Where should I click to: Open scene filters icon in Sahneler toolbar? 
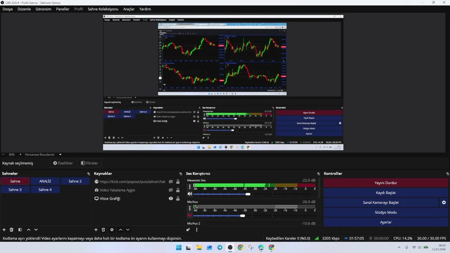(20, 229)
